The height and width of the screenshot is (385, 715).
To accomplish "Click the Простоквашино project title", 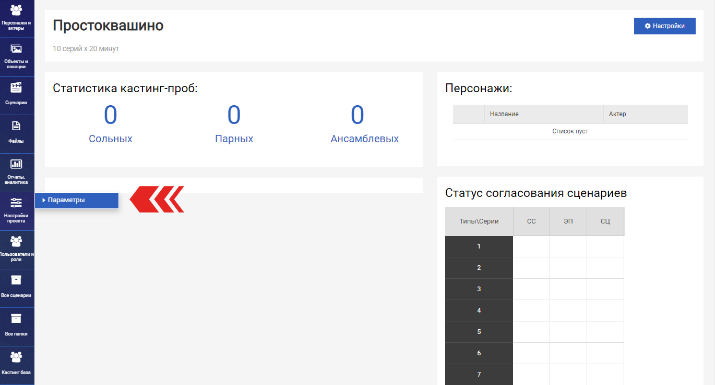I will click(108, 25).
